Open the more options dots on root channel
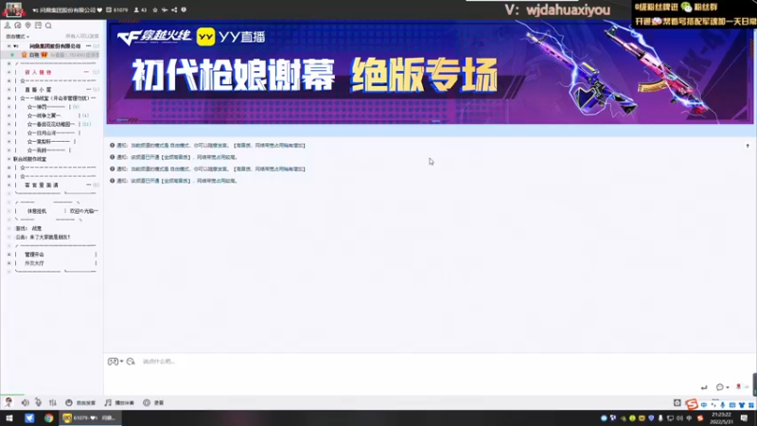 pyautogui.click(x=88, y=45)
